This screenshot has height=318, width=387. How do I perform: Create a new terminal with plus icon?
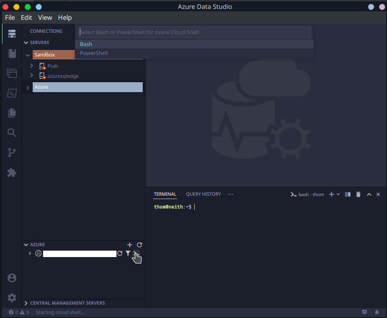pos(332,194)
